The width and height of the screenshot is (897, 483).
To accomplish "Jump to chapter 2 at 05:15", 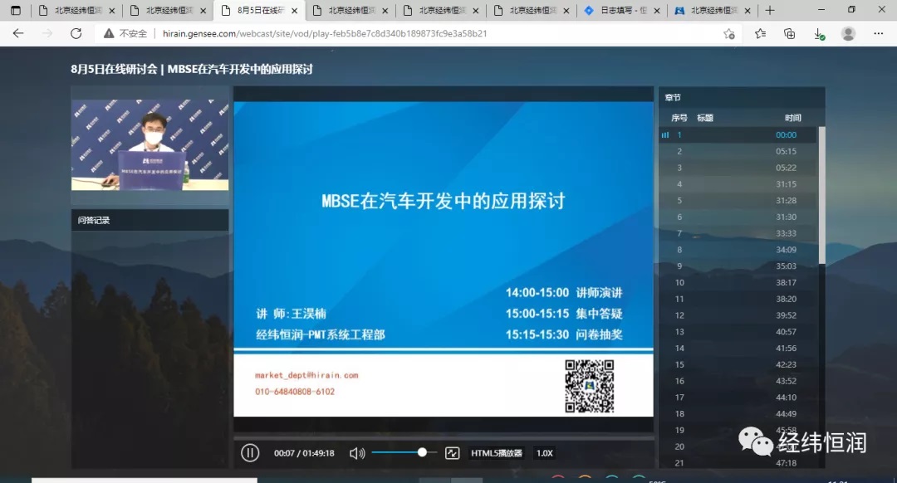I will [738, 152].
